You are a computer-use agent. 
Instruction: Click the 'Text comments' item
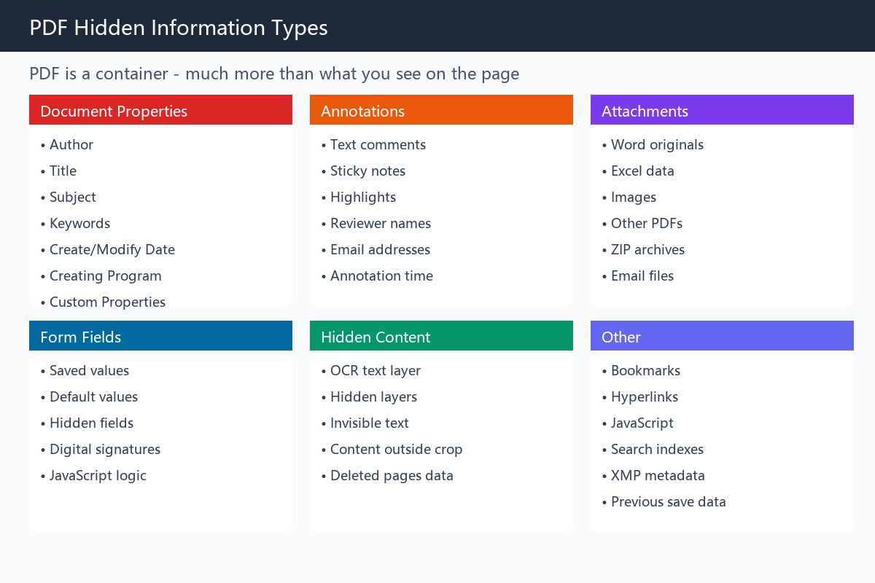[373, 144]
